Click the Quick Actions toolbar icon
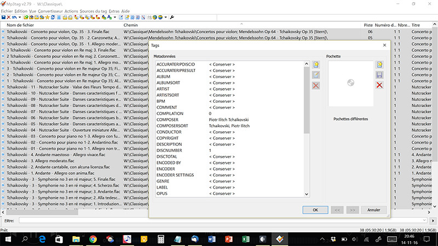The image size is (438, 246). coord(109,17)
